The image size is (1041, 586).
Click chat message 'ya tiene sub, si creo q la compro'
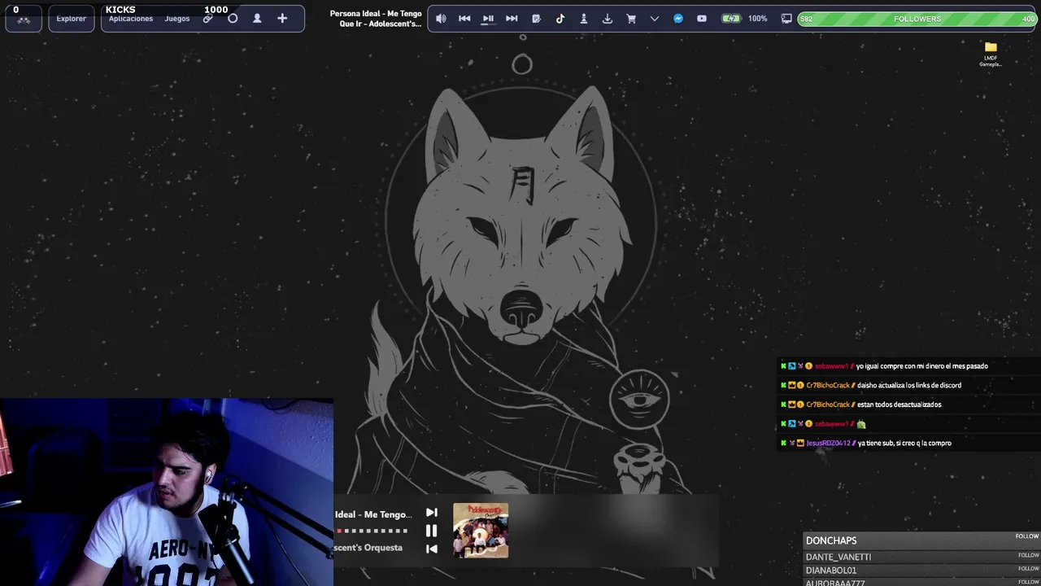(904, 444)
